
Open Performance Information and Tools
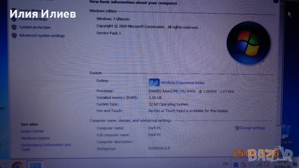coord(46,147)
